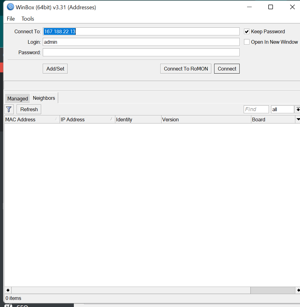Maximize the WinBox window

[270, 7]
